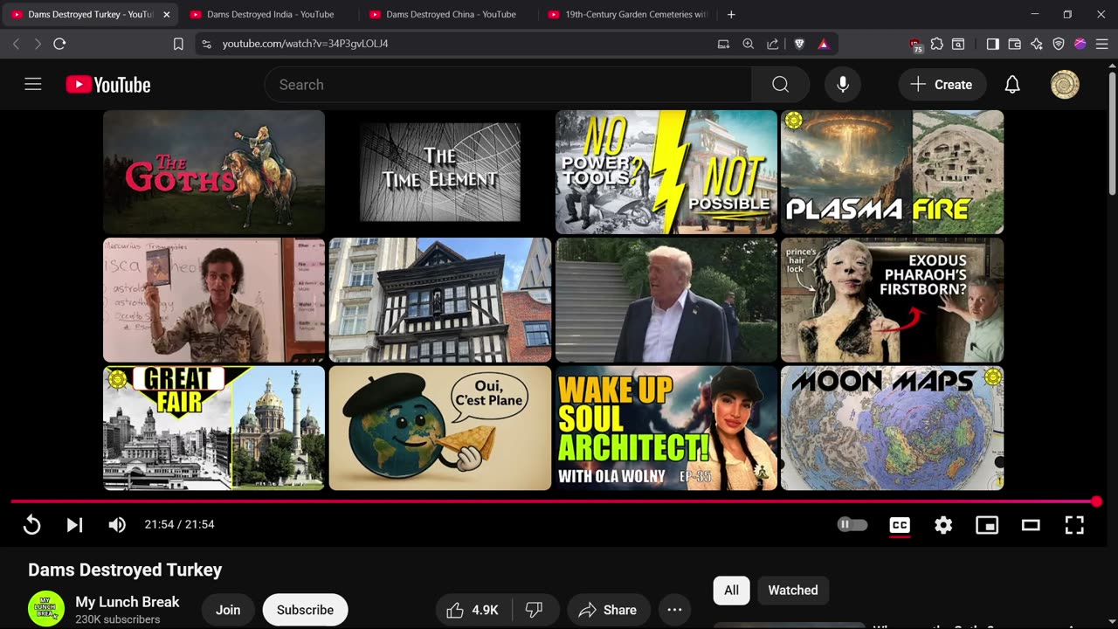Select the All filter chip

click(x=731, y=590)
